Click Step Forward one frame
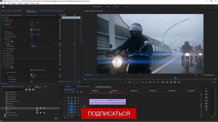This screenshot has width=218, height=122. (x=154, y=82)
